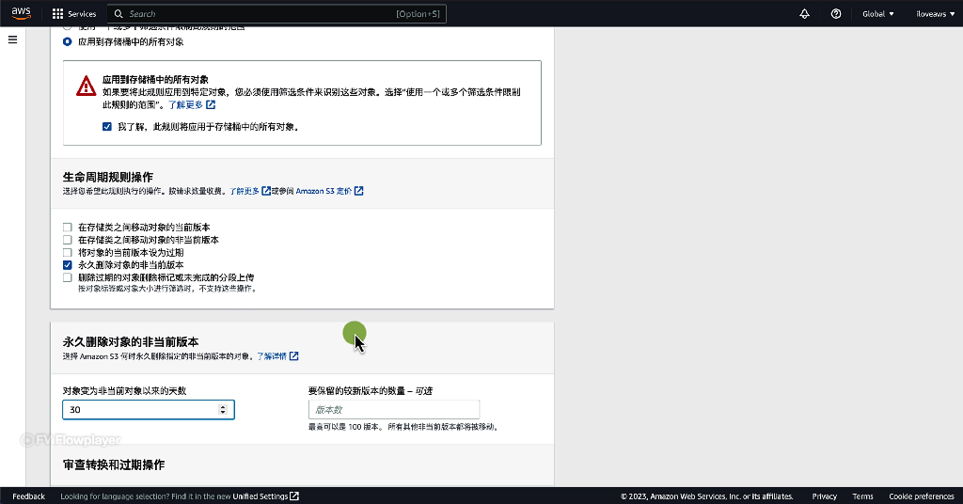Click external icon next to 了解详情

pos(293,356)
